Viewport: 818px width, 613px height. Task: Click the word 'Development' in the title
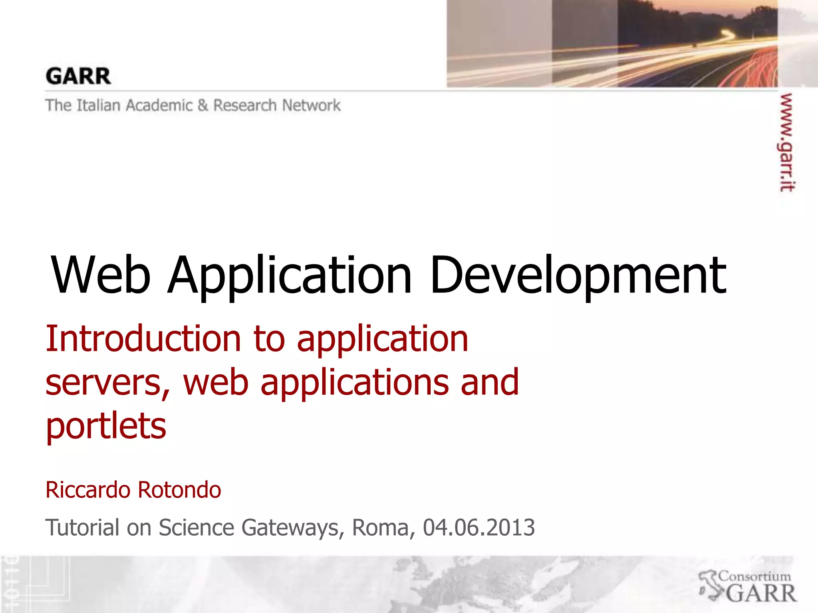tap(578, 275)
